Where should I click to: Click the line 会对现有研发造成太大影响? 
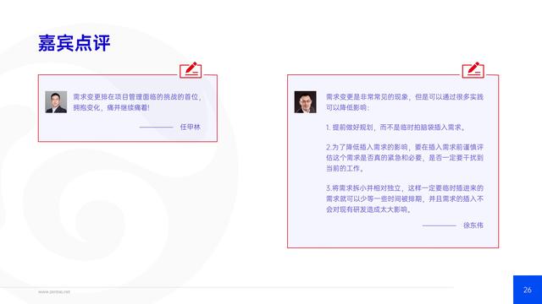coord(369,209)
